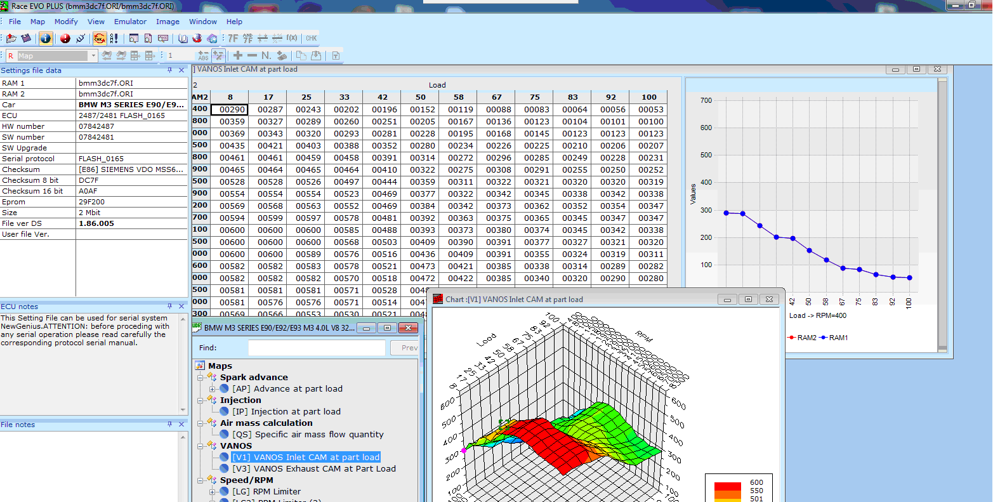
Task: Click the f(x) function icon
Action: tap(292, 38)
